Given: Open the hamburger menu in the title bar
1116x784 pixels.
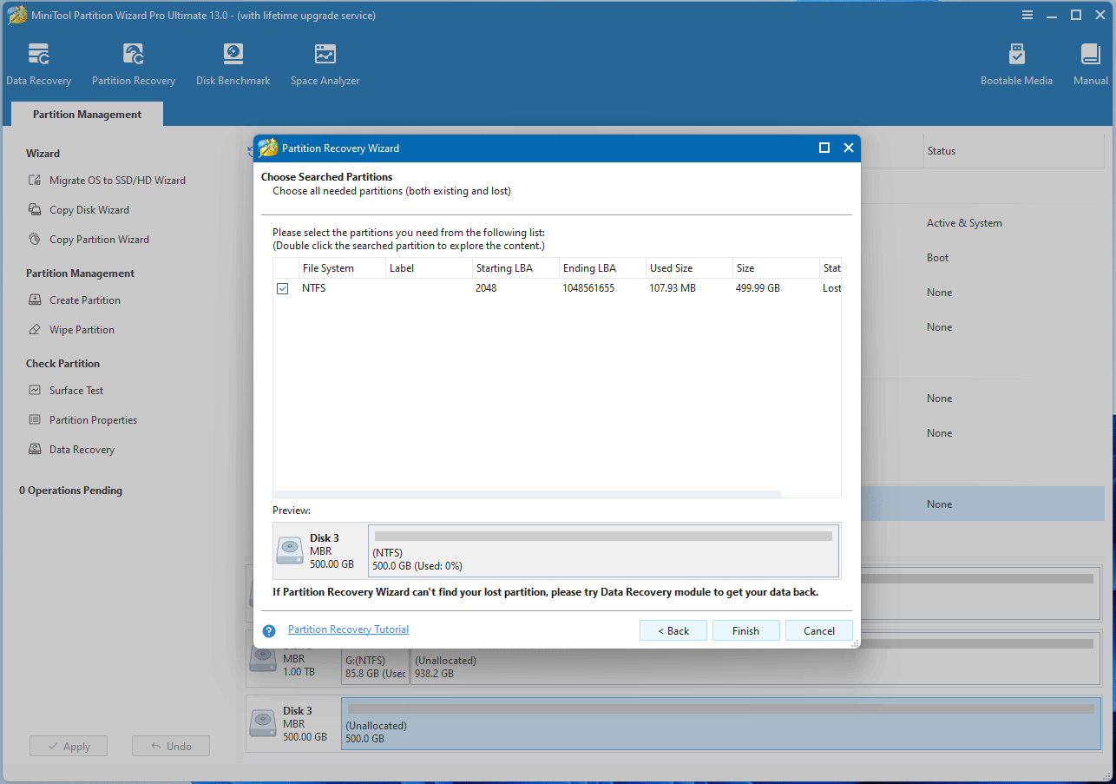Looking at the screenshot, I should pyautogui.click(x=1027, y=15).
